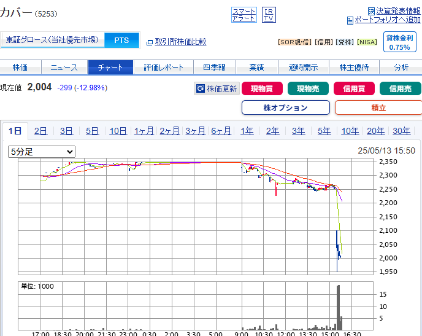Click the Accumulate (積立) button
This screenshot has width=422, height=336.
point(378,107)
